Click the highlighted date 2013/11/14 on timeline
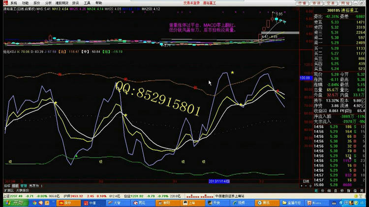 point(217,181)
